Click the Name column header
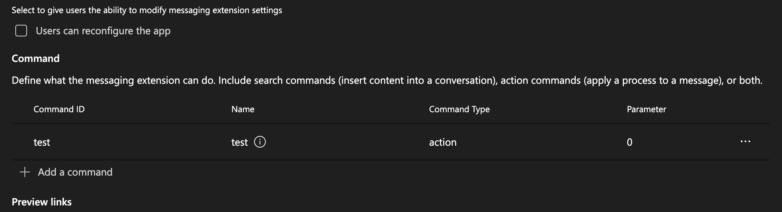 242,109
